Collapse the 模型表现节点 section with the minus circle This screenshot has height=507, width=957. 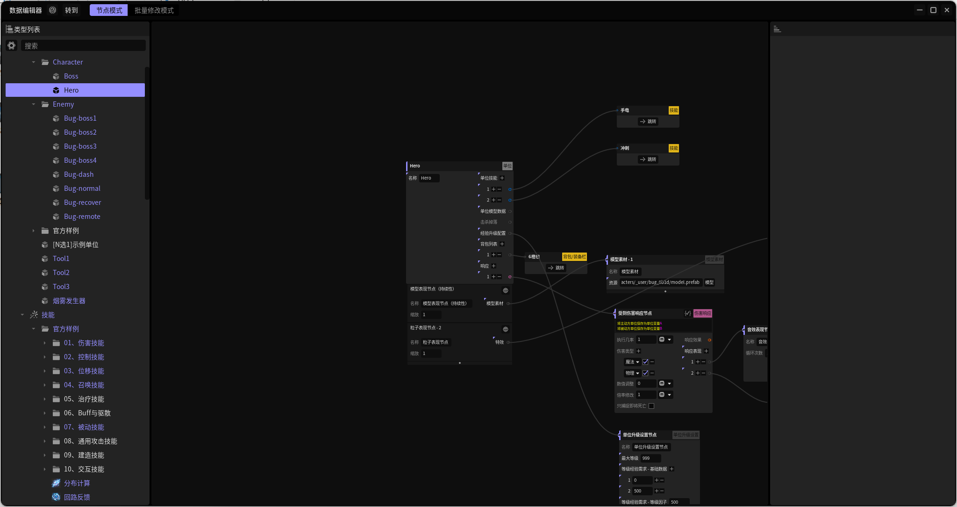505,290
